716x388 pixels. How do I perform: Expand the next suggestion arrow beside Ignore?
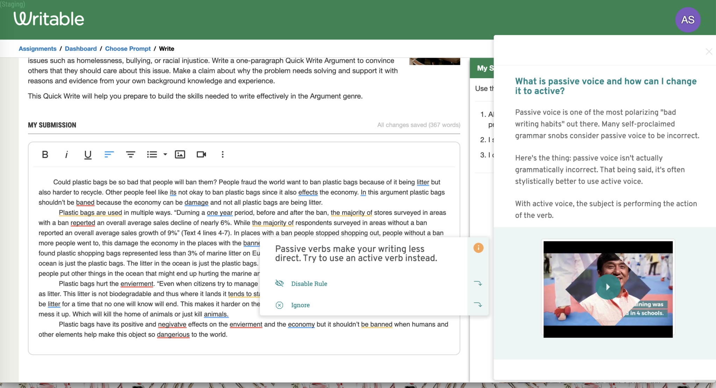479,305
